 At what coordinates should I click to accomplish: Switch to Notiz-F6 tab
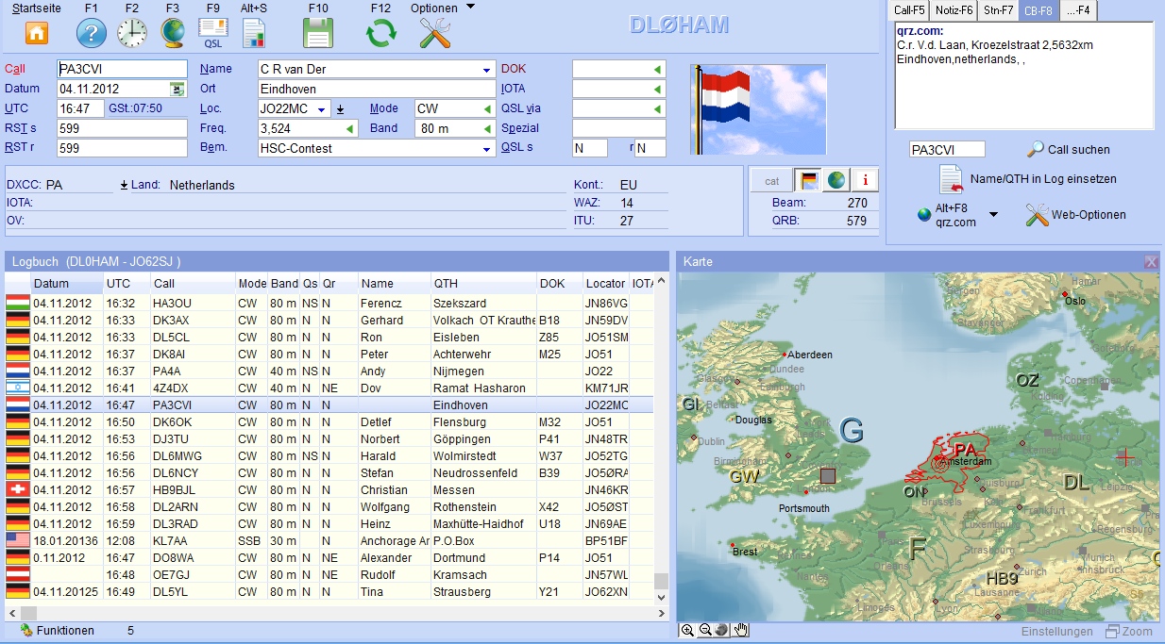click(x=954, y=10)
